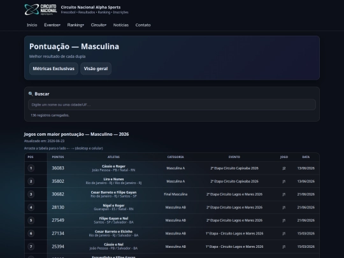Click athletes Cesar Barreto e Elcinho
This screenshot has height=258, width=344.
(113, 232)
